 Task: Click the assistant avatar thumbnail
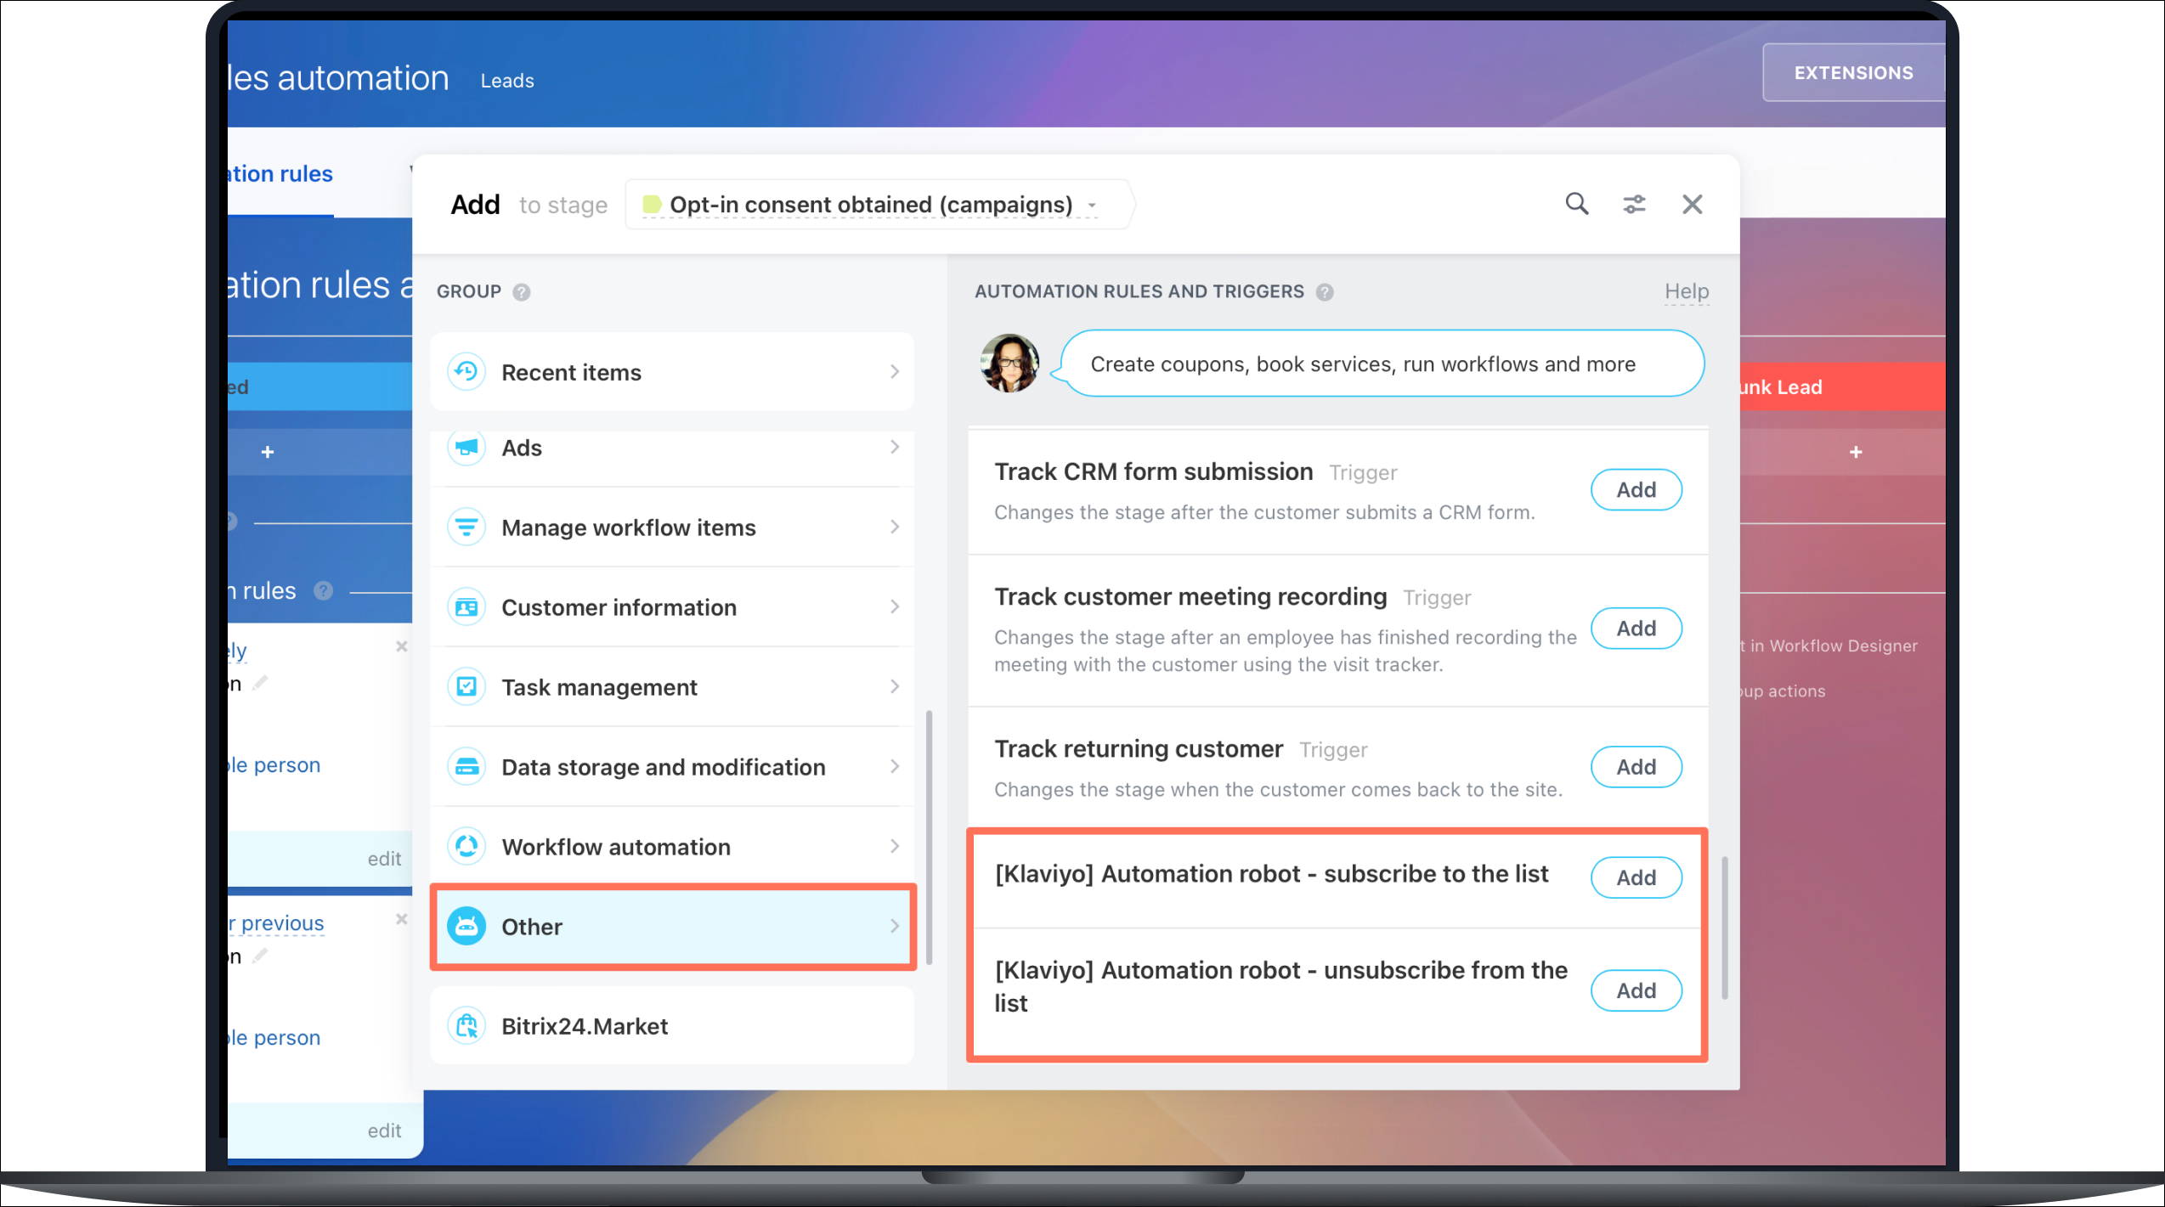pos(1009,364)
